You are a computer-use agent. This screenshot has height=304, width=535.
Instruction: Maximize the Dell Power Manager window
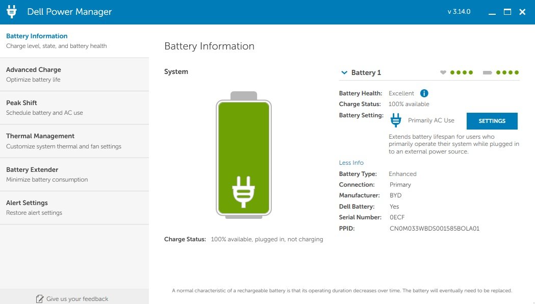507,12
